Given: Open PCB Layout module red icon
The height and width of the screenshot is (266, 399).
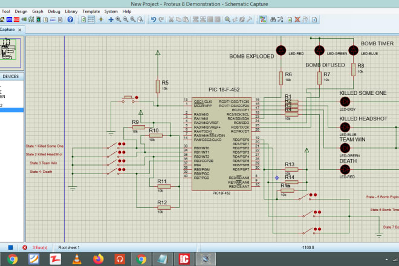Looking at the screenshot, I should click(x=16, y=19).
